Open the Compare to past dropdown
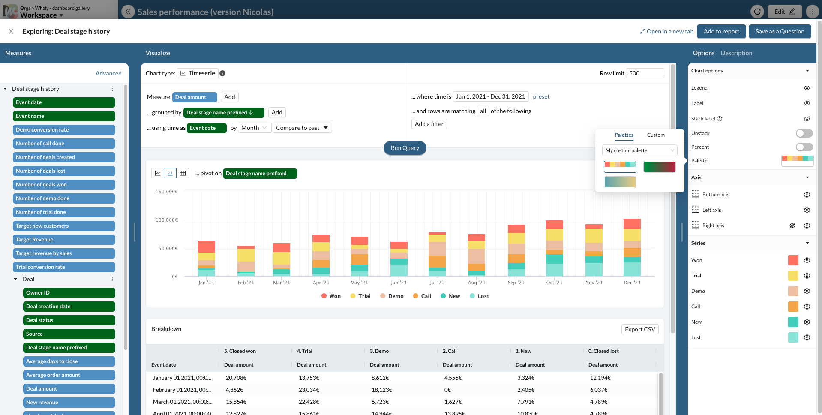This screenshot has height=415, width=822. [302, 128]
